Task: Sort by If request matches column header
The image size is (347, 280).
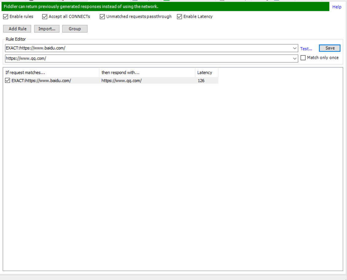Action: click(51, 72)
